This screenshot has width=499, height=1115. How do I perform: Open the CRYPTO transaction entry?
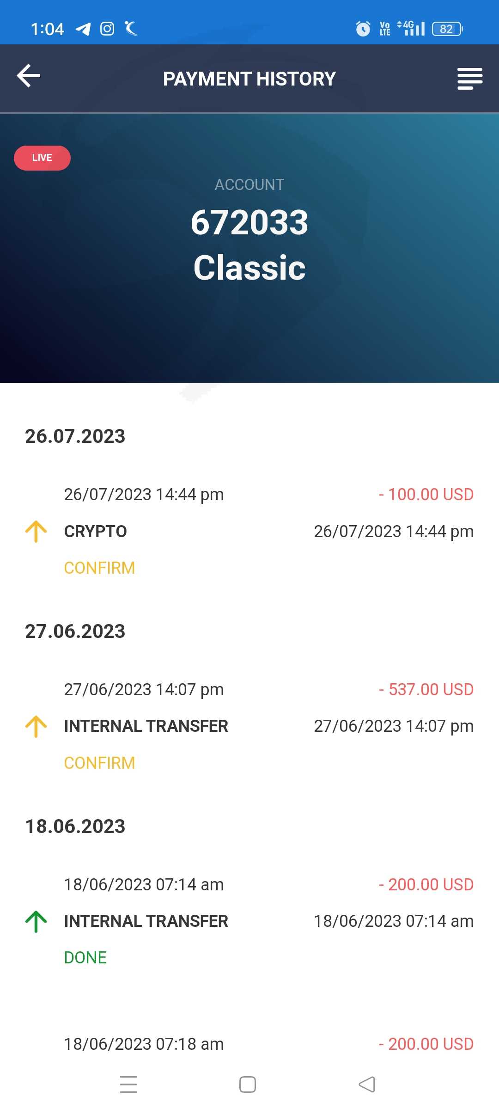pos(96,532)
